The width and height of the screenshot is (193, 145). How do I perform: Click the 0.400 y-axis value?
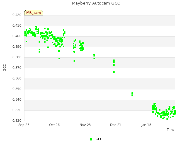(17, 36)
